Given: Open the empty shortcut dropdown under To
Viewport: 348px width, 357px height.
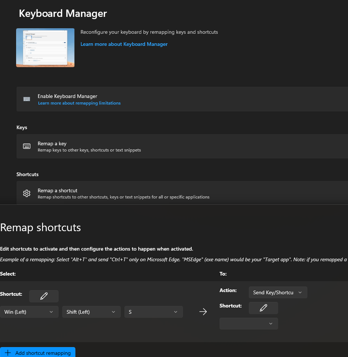Looking at the screenshot, I should (248, 324).
